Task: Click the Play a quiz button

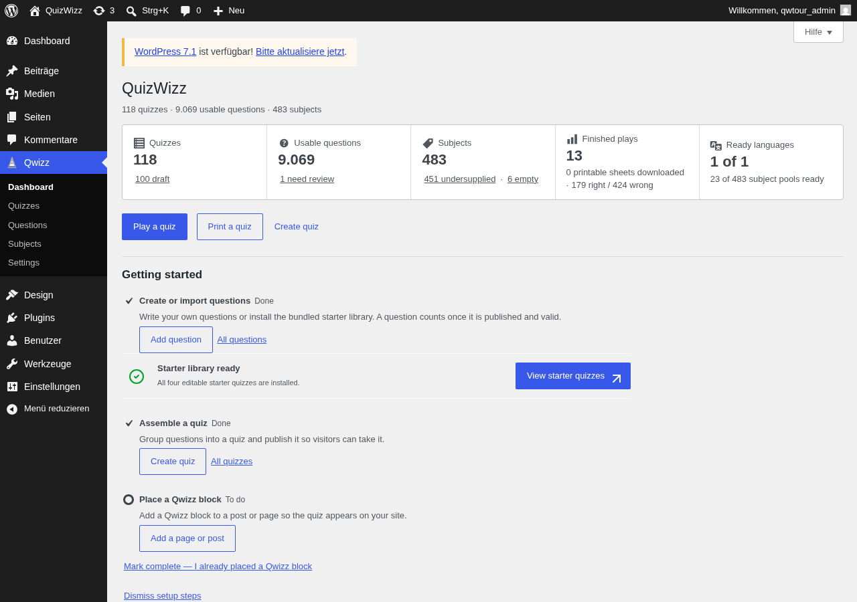Action: coord(155,227)
